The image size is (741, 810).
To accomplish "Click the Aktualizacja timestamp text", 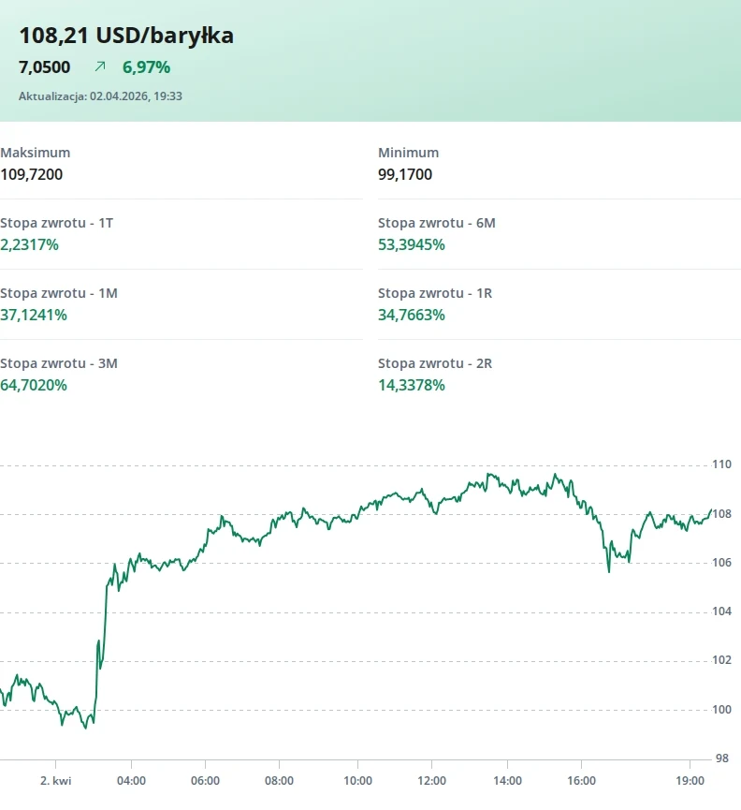I will coord(100,96).
